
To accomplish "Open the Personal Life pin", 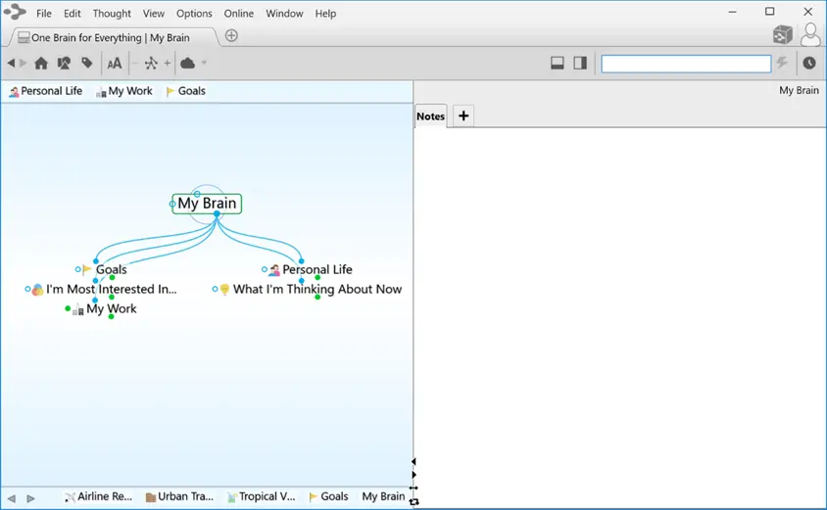I will click(x=46, y=91).
